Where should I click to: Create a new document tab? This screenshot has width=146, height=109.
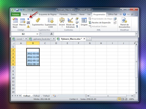[89, 39]
